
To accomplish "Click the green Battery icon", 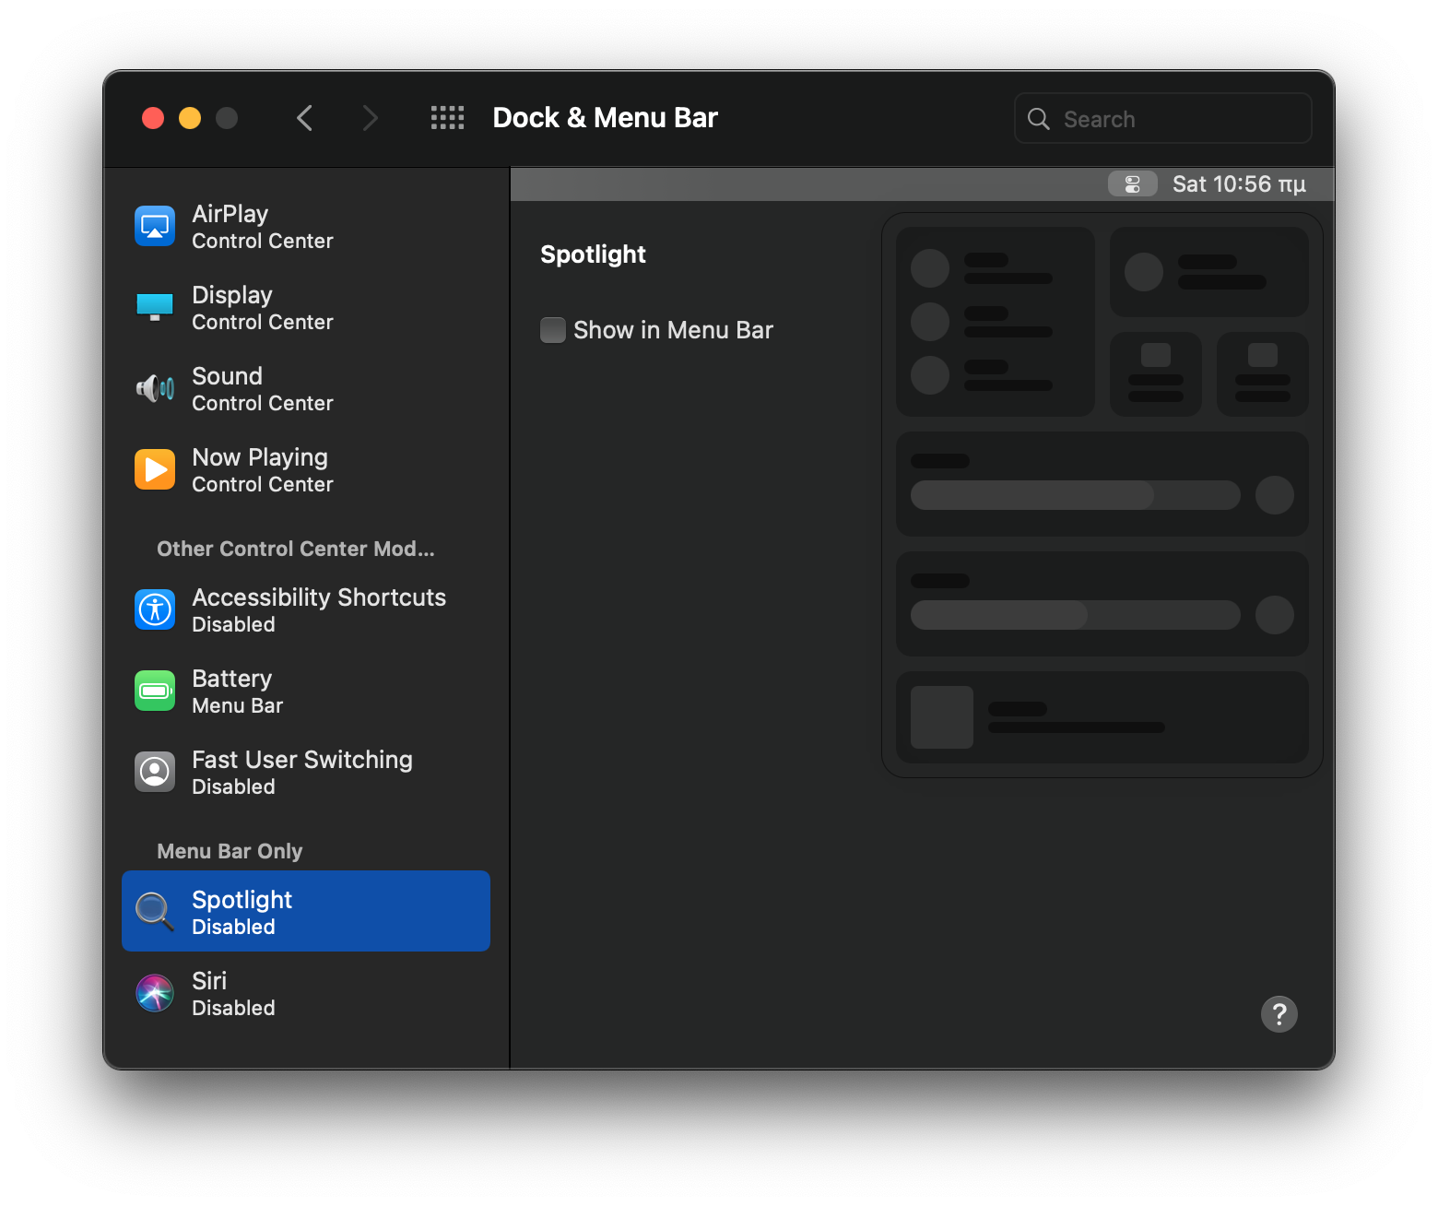I will [155, 691].
